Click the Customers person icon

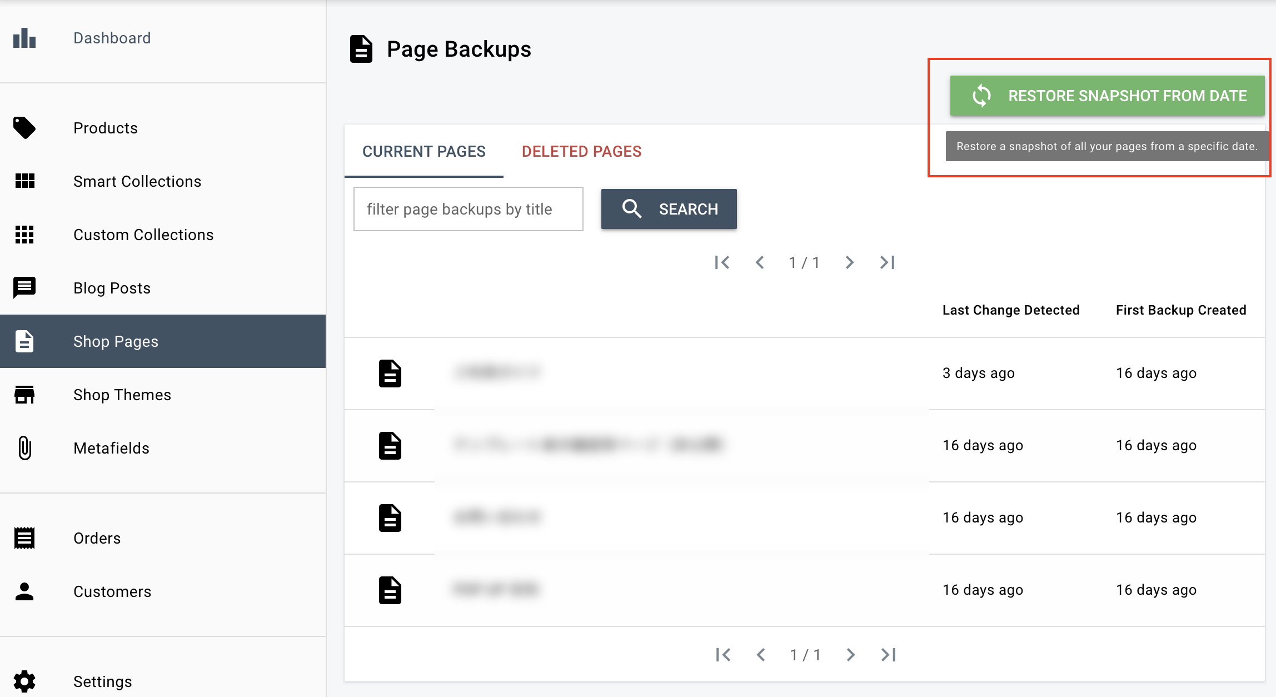(x=24, y=591)
